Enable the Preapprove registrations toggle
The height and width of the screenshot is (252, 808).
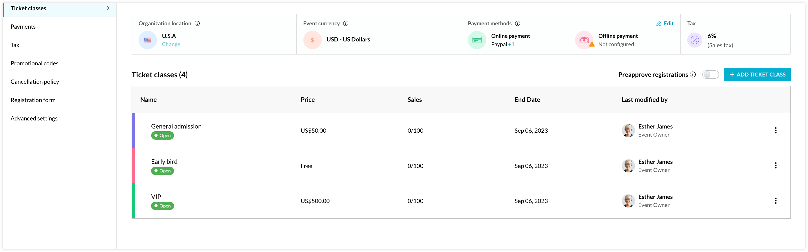tap(710, 75)
